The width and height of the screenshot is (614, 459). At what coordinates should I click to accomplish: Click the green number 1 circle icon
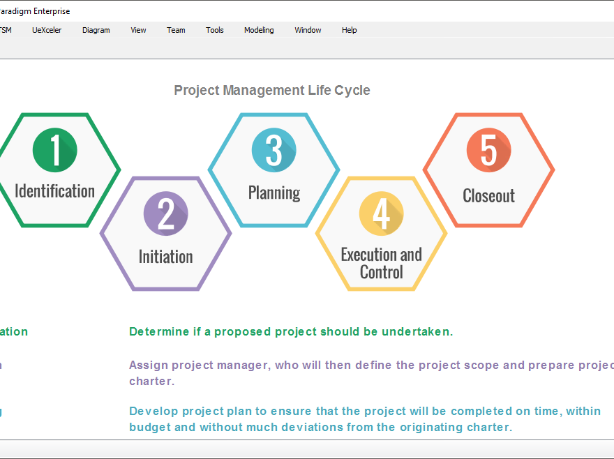pyautogui.click(x=54, y=149)
